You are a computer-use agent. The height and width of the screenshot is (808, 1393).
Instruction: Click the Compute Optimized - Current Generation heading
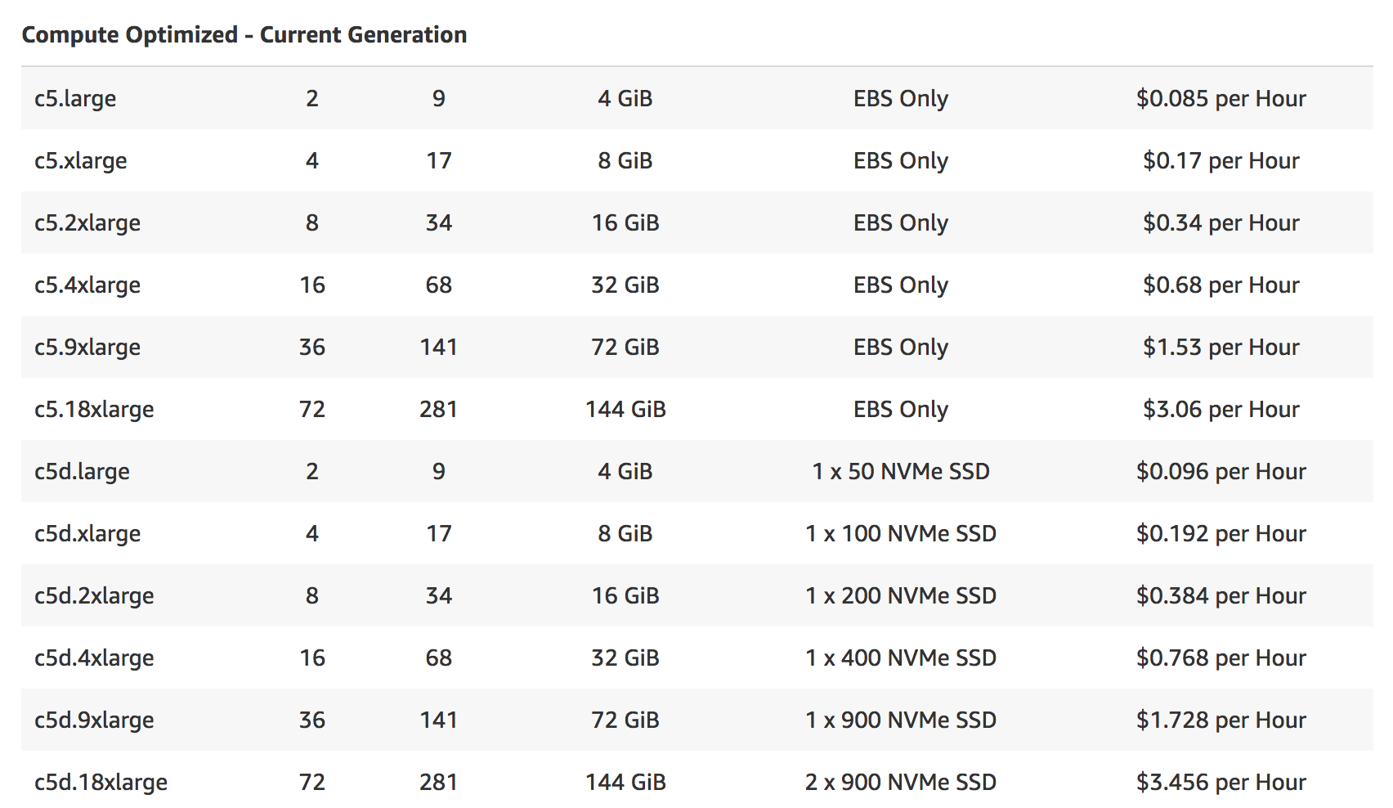tap(244, 35)
